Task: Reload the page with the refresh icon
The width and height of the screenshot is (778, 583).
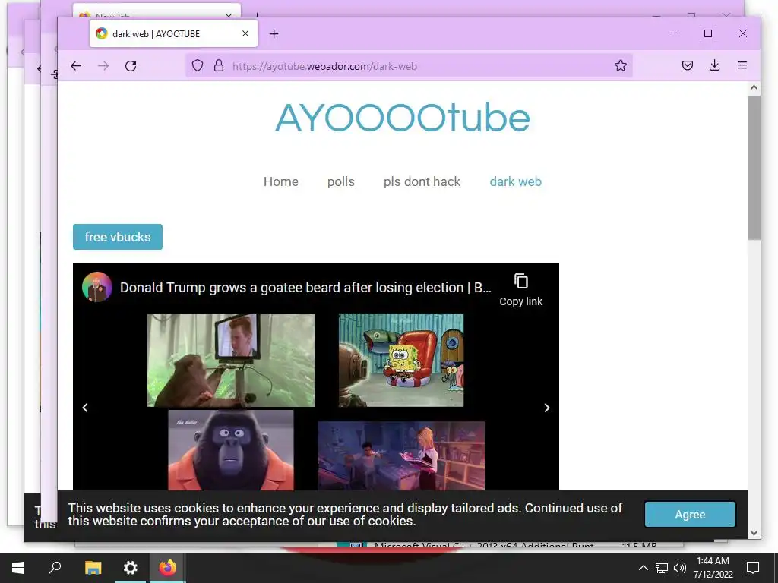Action: click(x=131, y=66)
